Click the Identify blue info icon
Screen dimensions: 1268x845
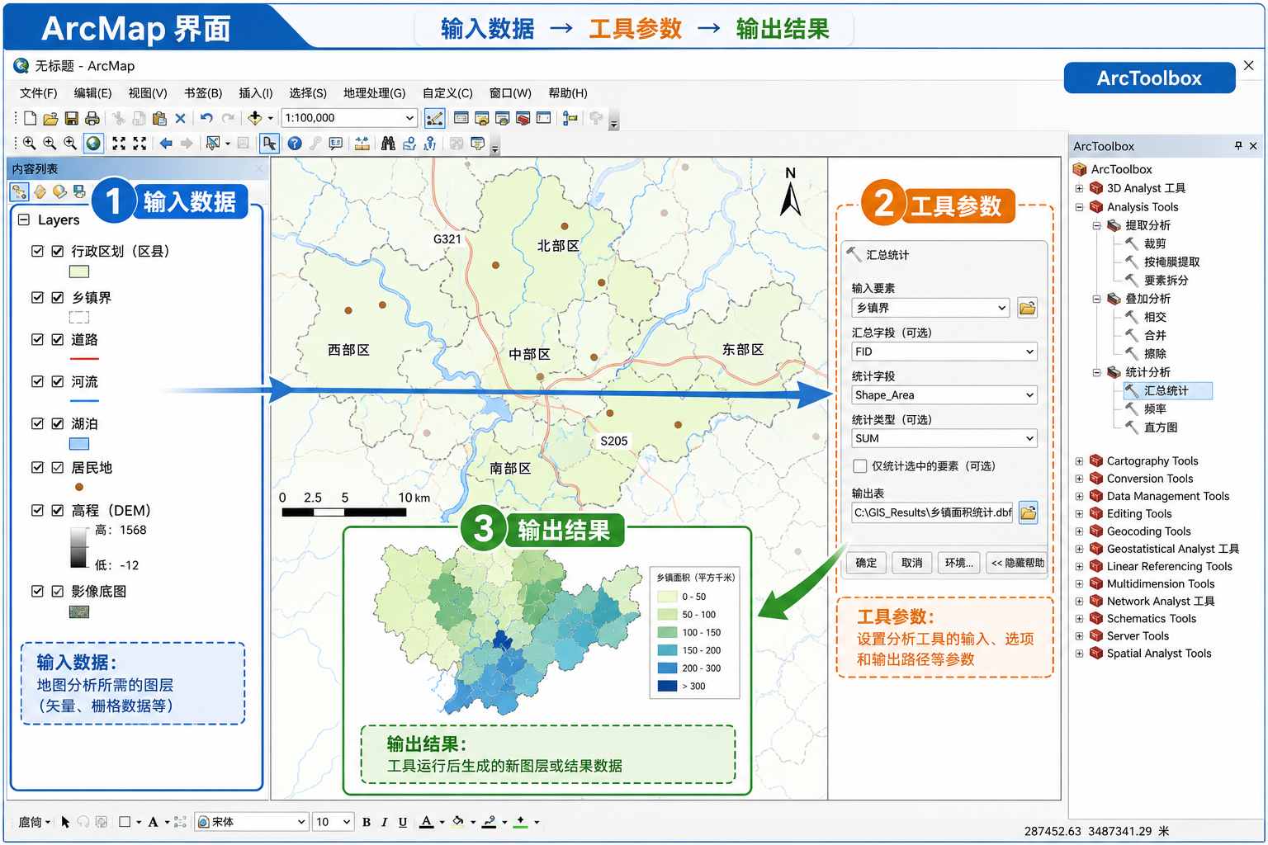pyautogui.click(x=295, y=143)
